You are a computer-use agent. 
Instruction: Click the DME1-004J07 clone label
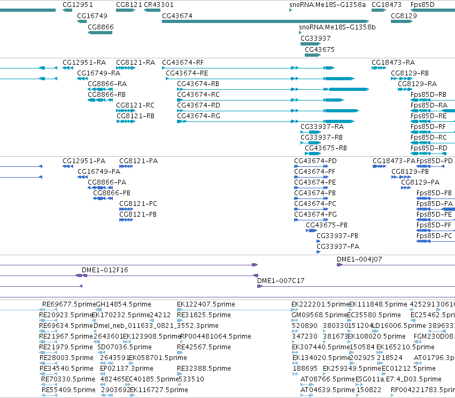pyautogui.click(x=359, y=259)
